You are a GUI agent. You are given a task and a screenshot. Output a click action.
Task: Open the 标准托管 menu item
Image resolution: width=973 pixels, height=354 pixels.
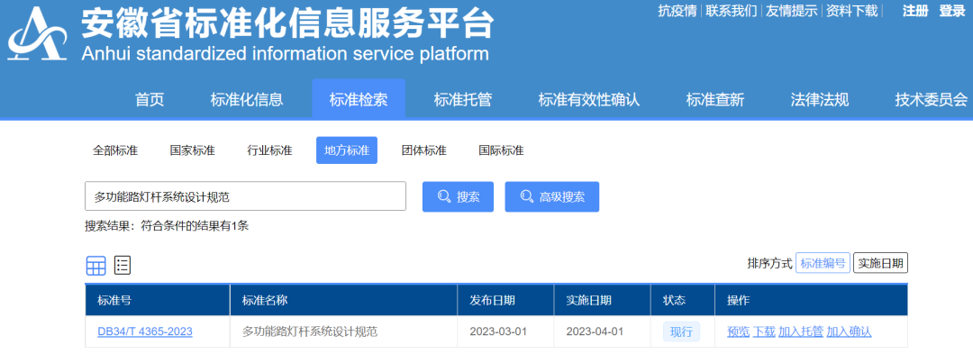pos(463,99)
